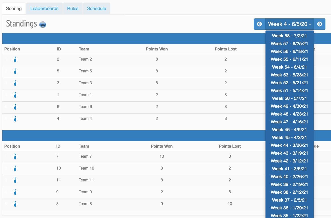Select Week 43 - 3/19/21
The width and height of the screenshot is (331, 218).
(290, 153)
